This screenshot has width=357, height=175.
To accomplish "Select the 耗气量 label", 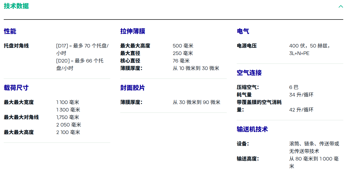I will click(x=244, y=95).
